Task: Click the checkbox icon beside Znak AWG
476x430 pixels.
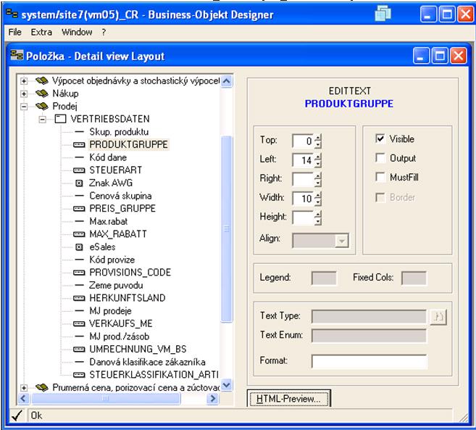Action: 79,183
